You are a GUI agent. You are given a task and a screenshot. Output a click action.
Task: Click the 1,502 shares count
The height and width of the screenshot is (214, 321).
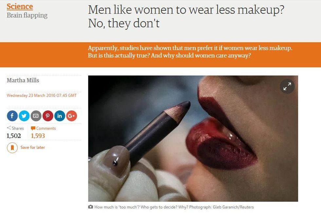14,136
